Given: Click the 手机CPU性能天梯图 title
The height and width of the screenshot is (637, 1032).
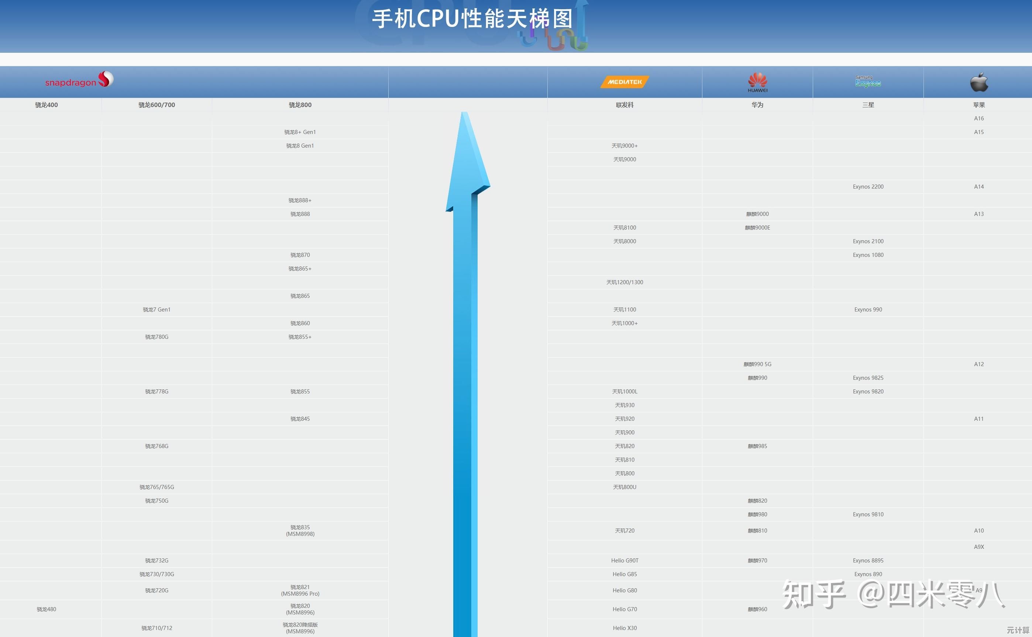Looking at the screenshot, I should pyautogui.click(x=472, y=18).
